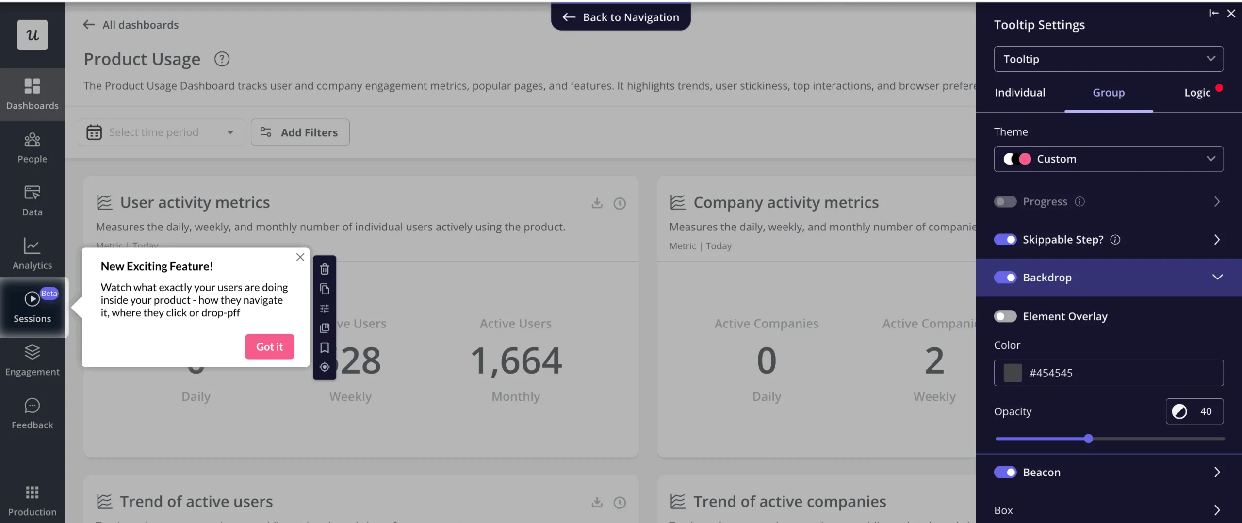The image size is (1242, 523).
Task: Expand the Box settings section
Action: [1108, 510]
